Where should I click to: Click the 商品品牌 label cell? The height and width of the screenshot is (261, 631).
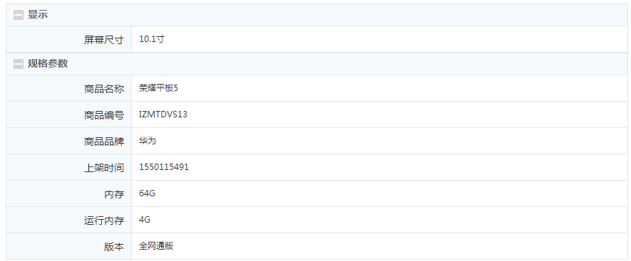click(x=69, y=141)
